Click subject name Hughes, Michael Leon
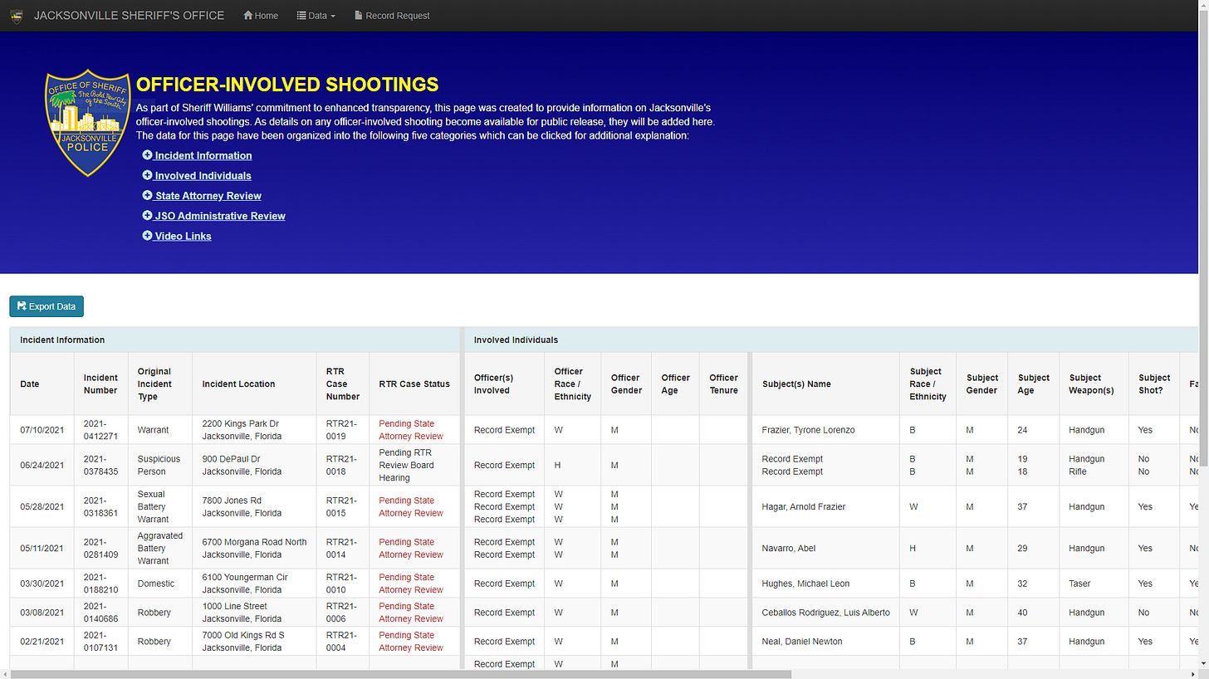Image resolution: width=1209 pixels, height=679 pixels. [805, 584]
